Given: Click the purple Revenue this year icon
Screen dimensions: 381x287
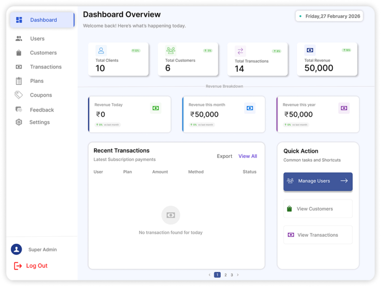Looking at the screenshot, I should [x=344, y=108].
